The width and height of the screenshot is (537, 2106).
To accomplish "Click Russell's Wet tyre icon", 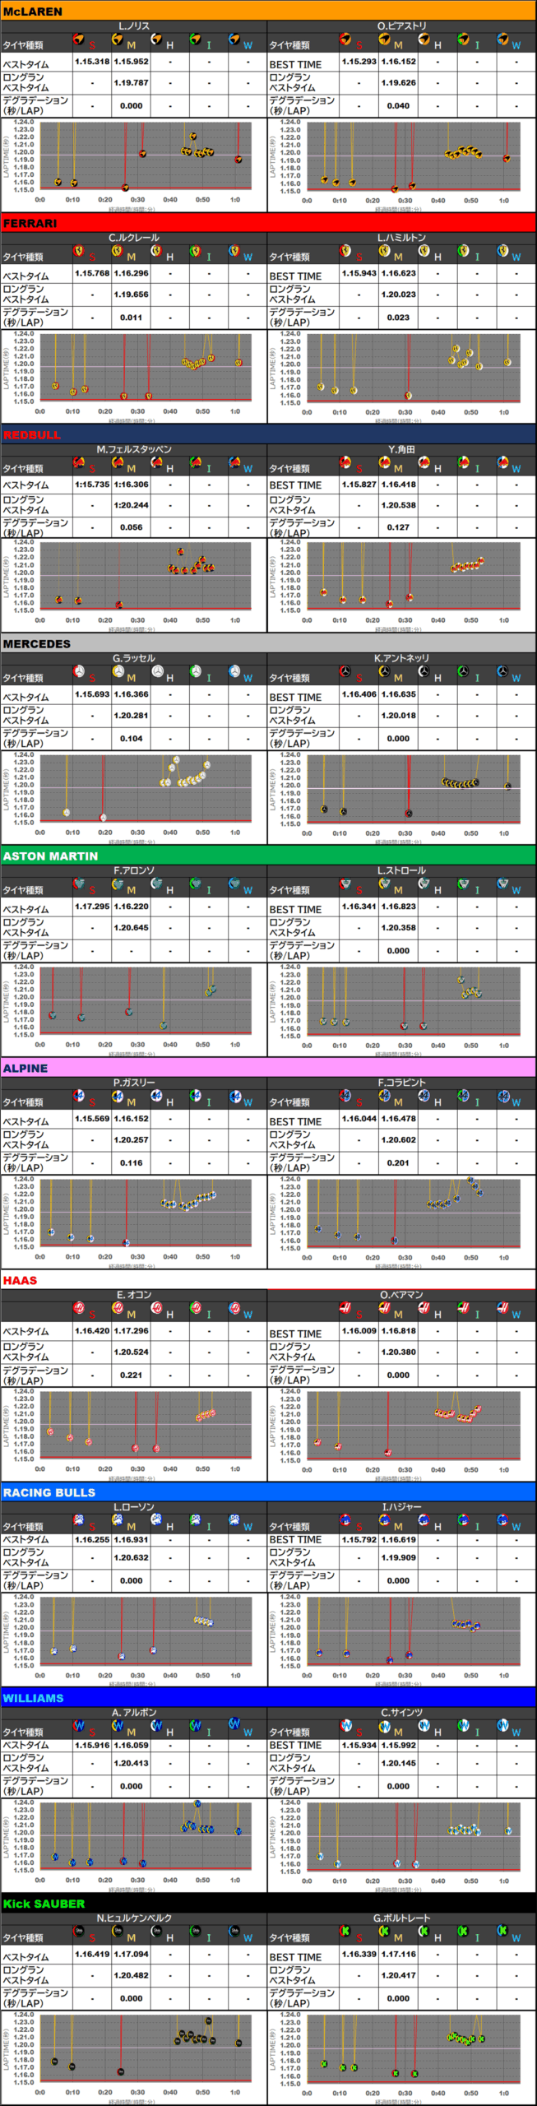I will tap(234, 672).
